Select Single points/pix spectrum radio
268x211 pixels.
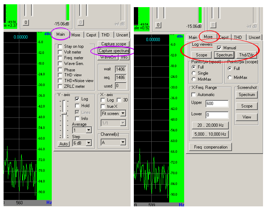[x=194, y=73]
